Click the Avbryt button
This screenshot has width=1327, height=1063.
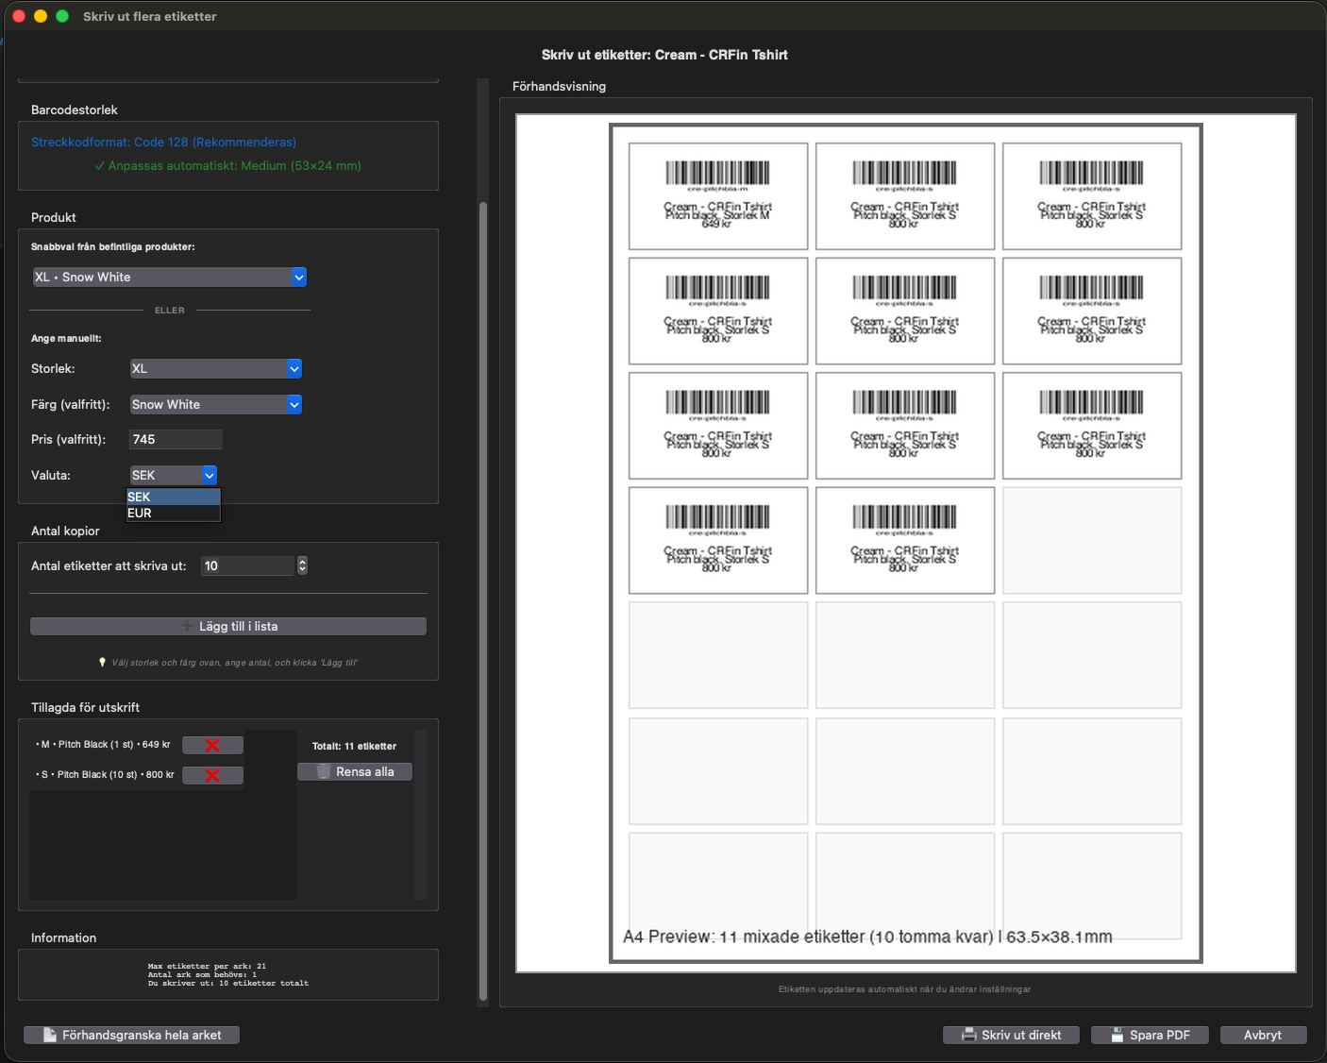click(1263, 1035)
